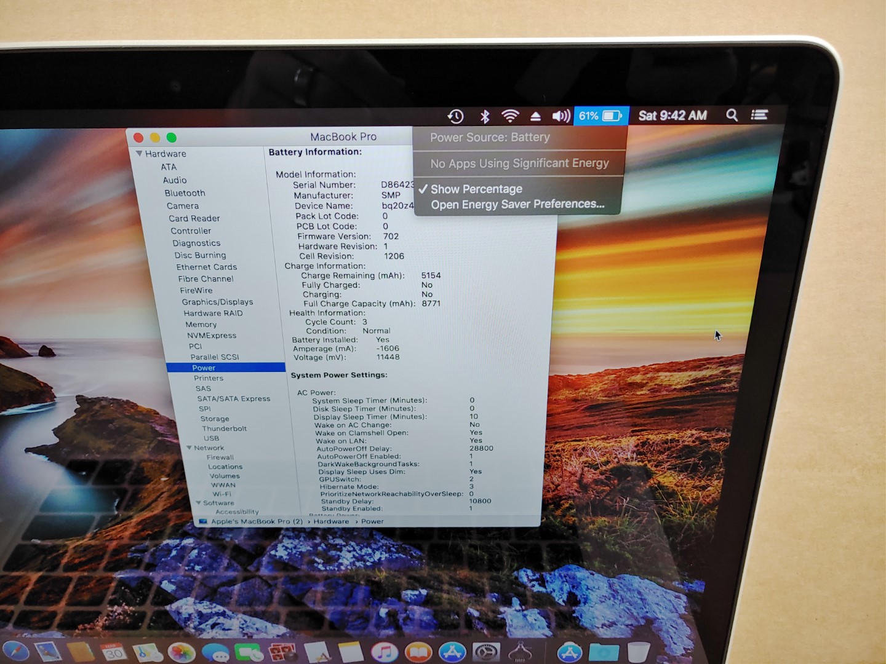The image size is (886, 664).
Task: Click the volume speaker icon
Action: click(x=560, y=116)
